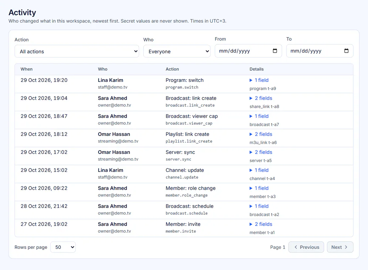This screenshot has width=368, height=270.
Task: Click the Member: role change action text
Action: tap(191, 188)
